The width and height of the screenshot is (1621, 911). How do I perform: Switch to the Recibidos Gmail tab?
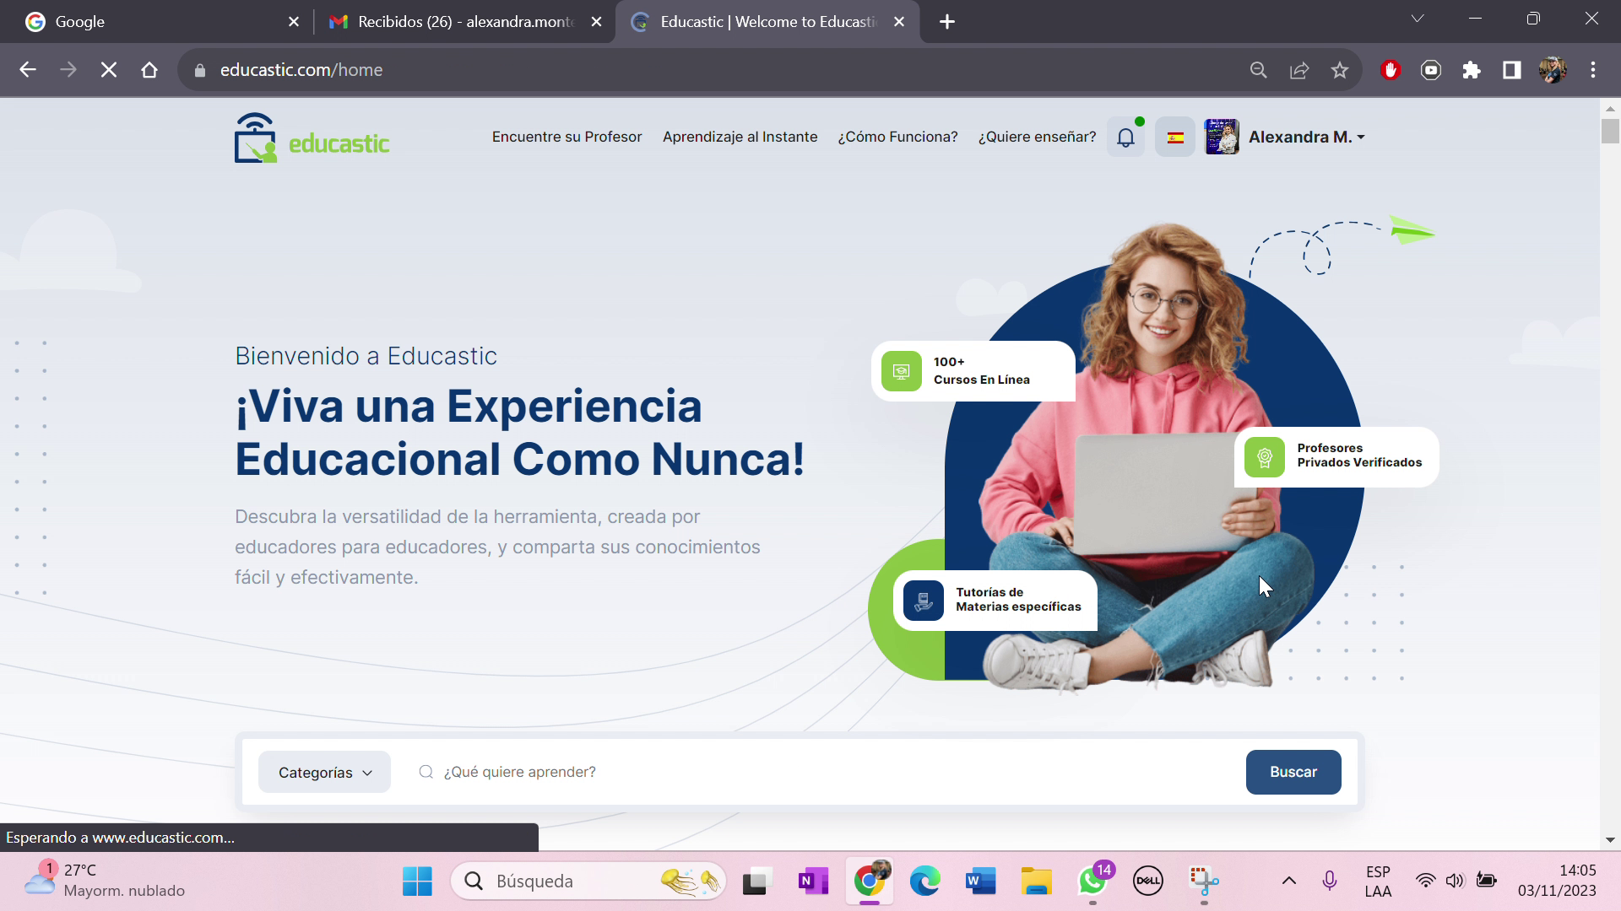coord(456,22)
